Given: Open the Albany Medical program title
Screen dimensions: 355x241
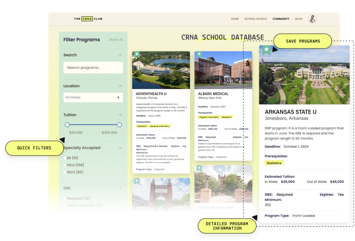Looking at the screenshot, I should [213, 94].
